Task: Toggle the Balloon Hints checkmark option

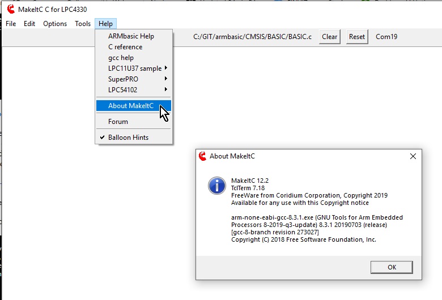Action: 128,138
